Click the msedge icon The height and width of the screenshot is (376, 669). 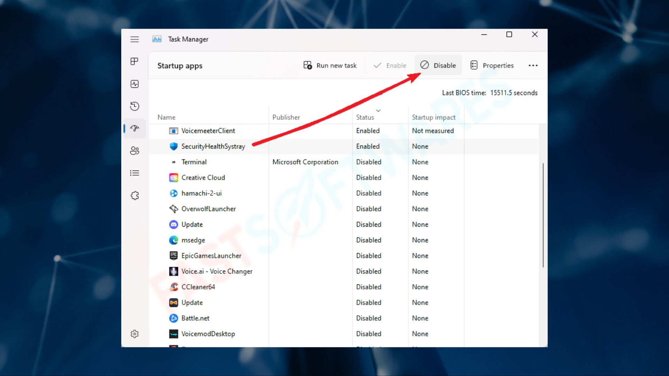(174, 240)
